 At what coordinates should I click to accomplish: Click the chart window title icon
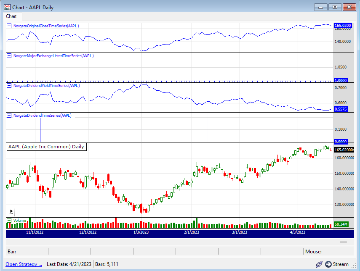(7, 7)
